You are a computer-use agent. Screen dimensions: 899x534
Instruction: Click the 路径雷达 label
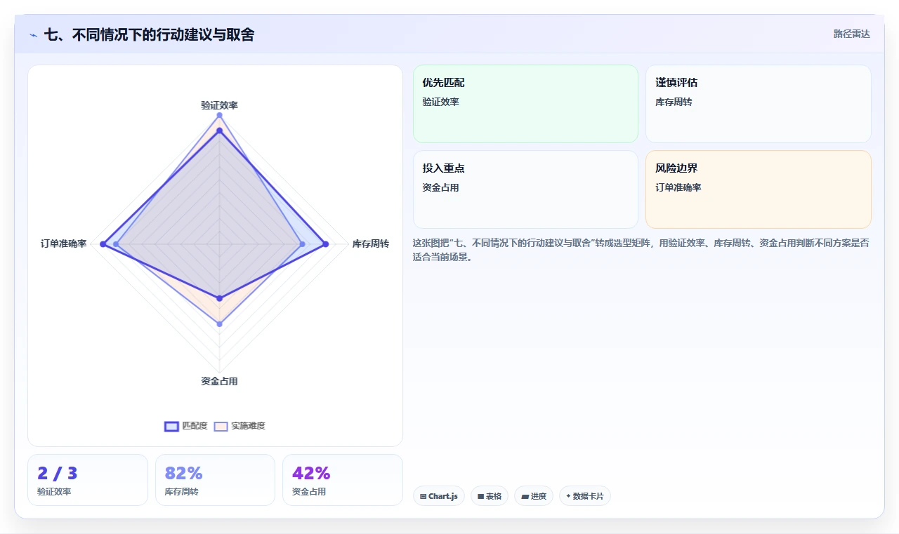tap(851, 34)
